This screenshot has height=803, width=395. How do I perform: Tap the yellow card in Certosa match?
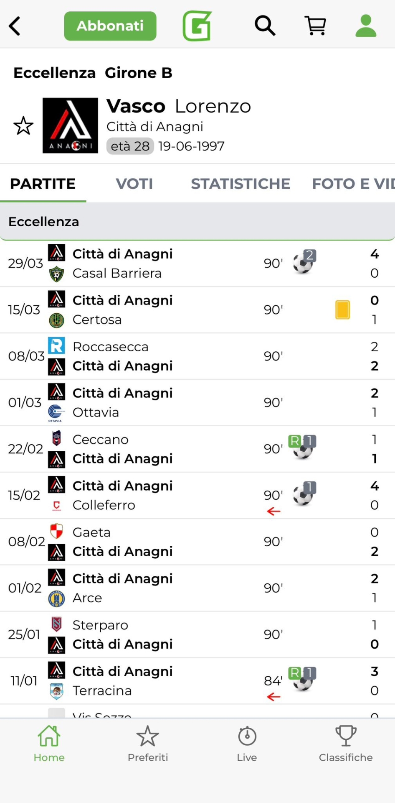click(342, 310)
